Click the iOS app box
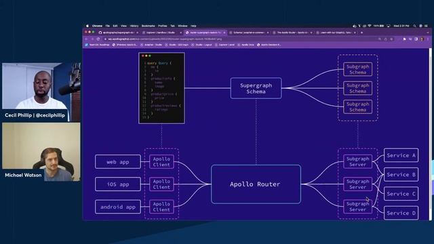Viewport: 434px width, 244px height. tap(117, 184)
